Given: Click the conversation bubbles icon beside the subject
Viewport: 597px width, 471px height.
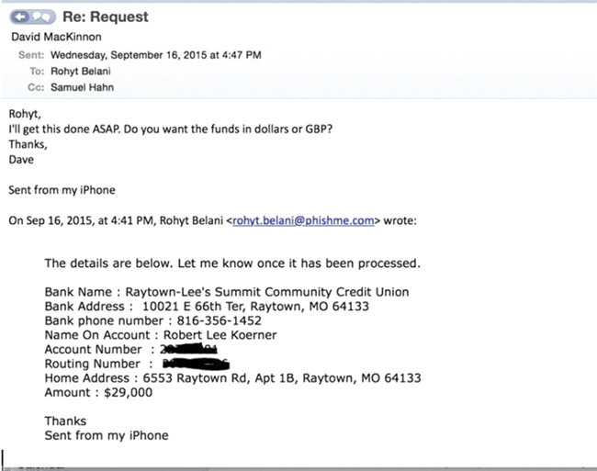Looking at the screenshot, I should 42,17.
